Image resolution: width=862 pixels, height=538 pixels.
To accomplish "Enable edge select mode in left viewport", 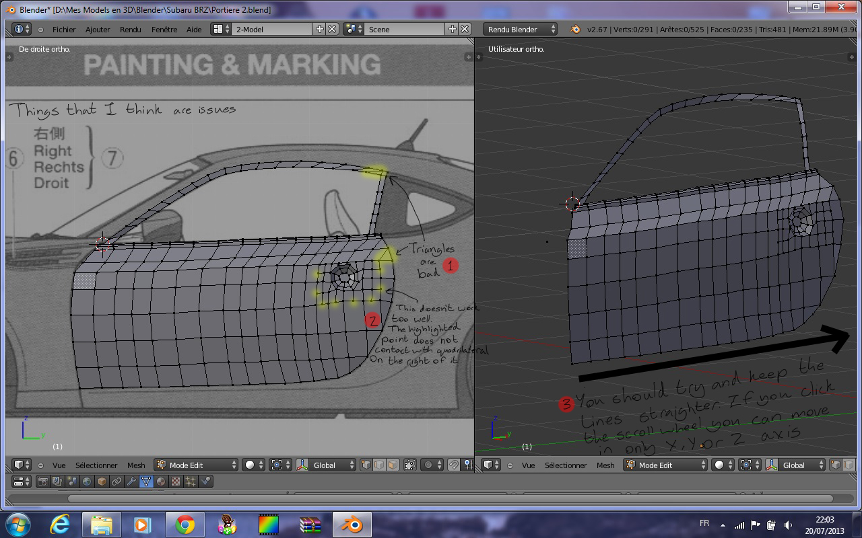I will tap(379, 465).
